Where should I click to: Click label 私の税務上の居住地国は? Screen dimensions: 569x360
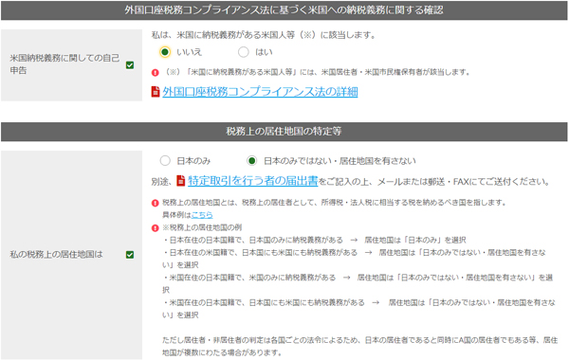tap(56, 255)
